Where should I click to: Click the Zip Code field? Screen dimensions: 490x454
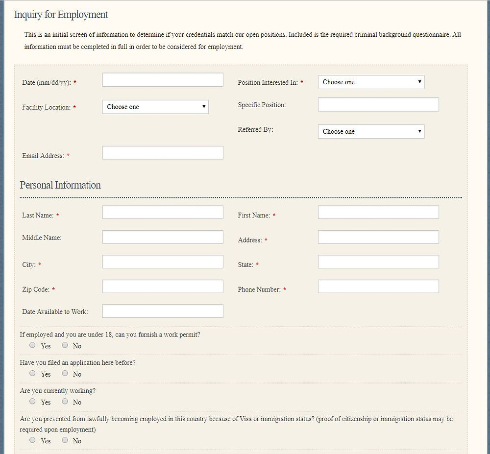163,287
